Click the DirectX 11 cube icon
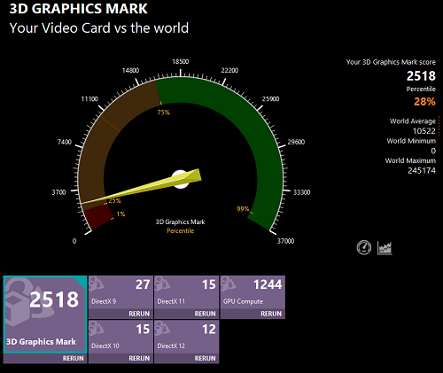Screen dimensions: 443x373 (162, 284)
